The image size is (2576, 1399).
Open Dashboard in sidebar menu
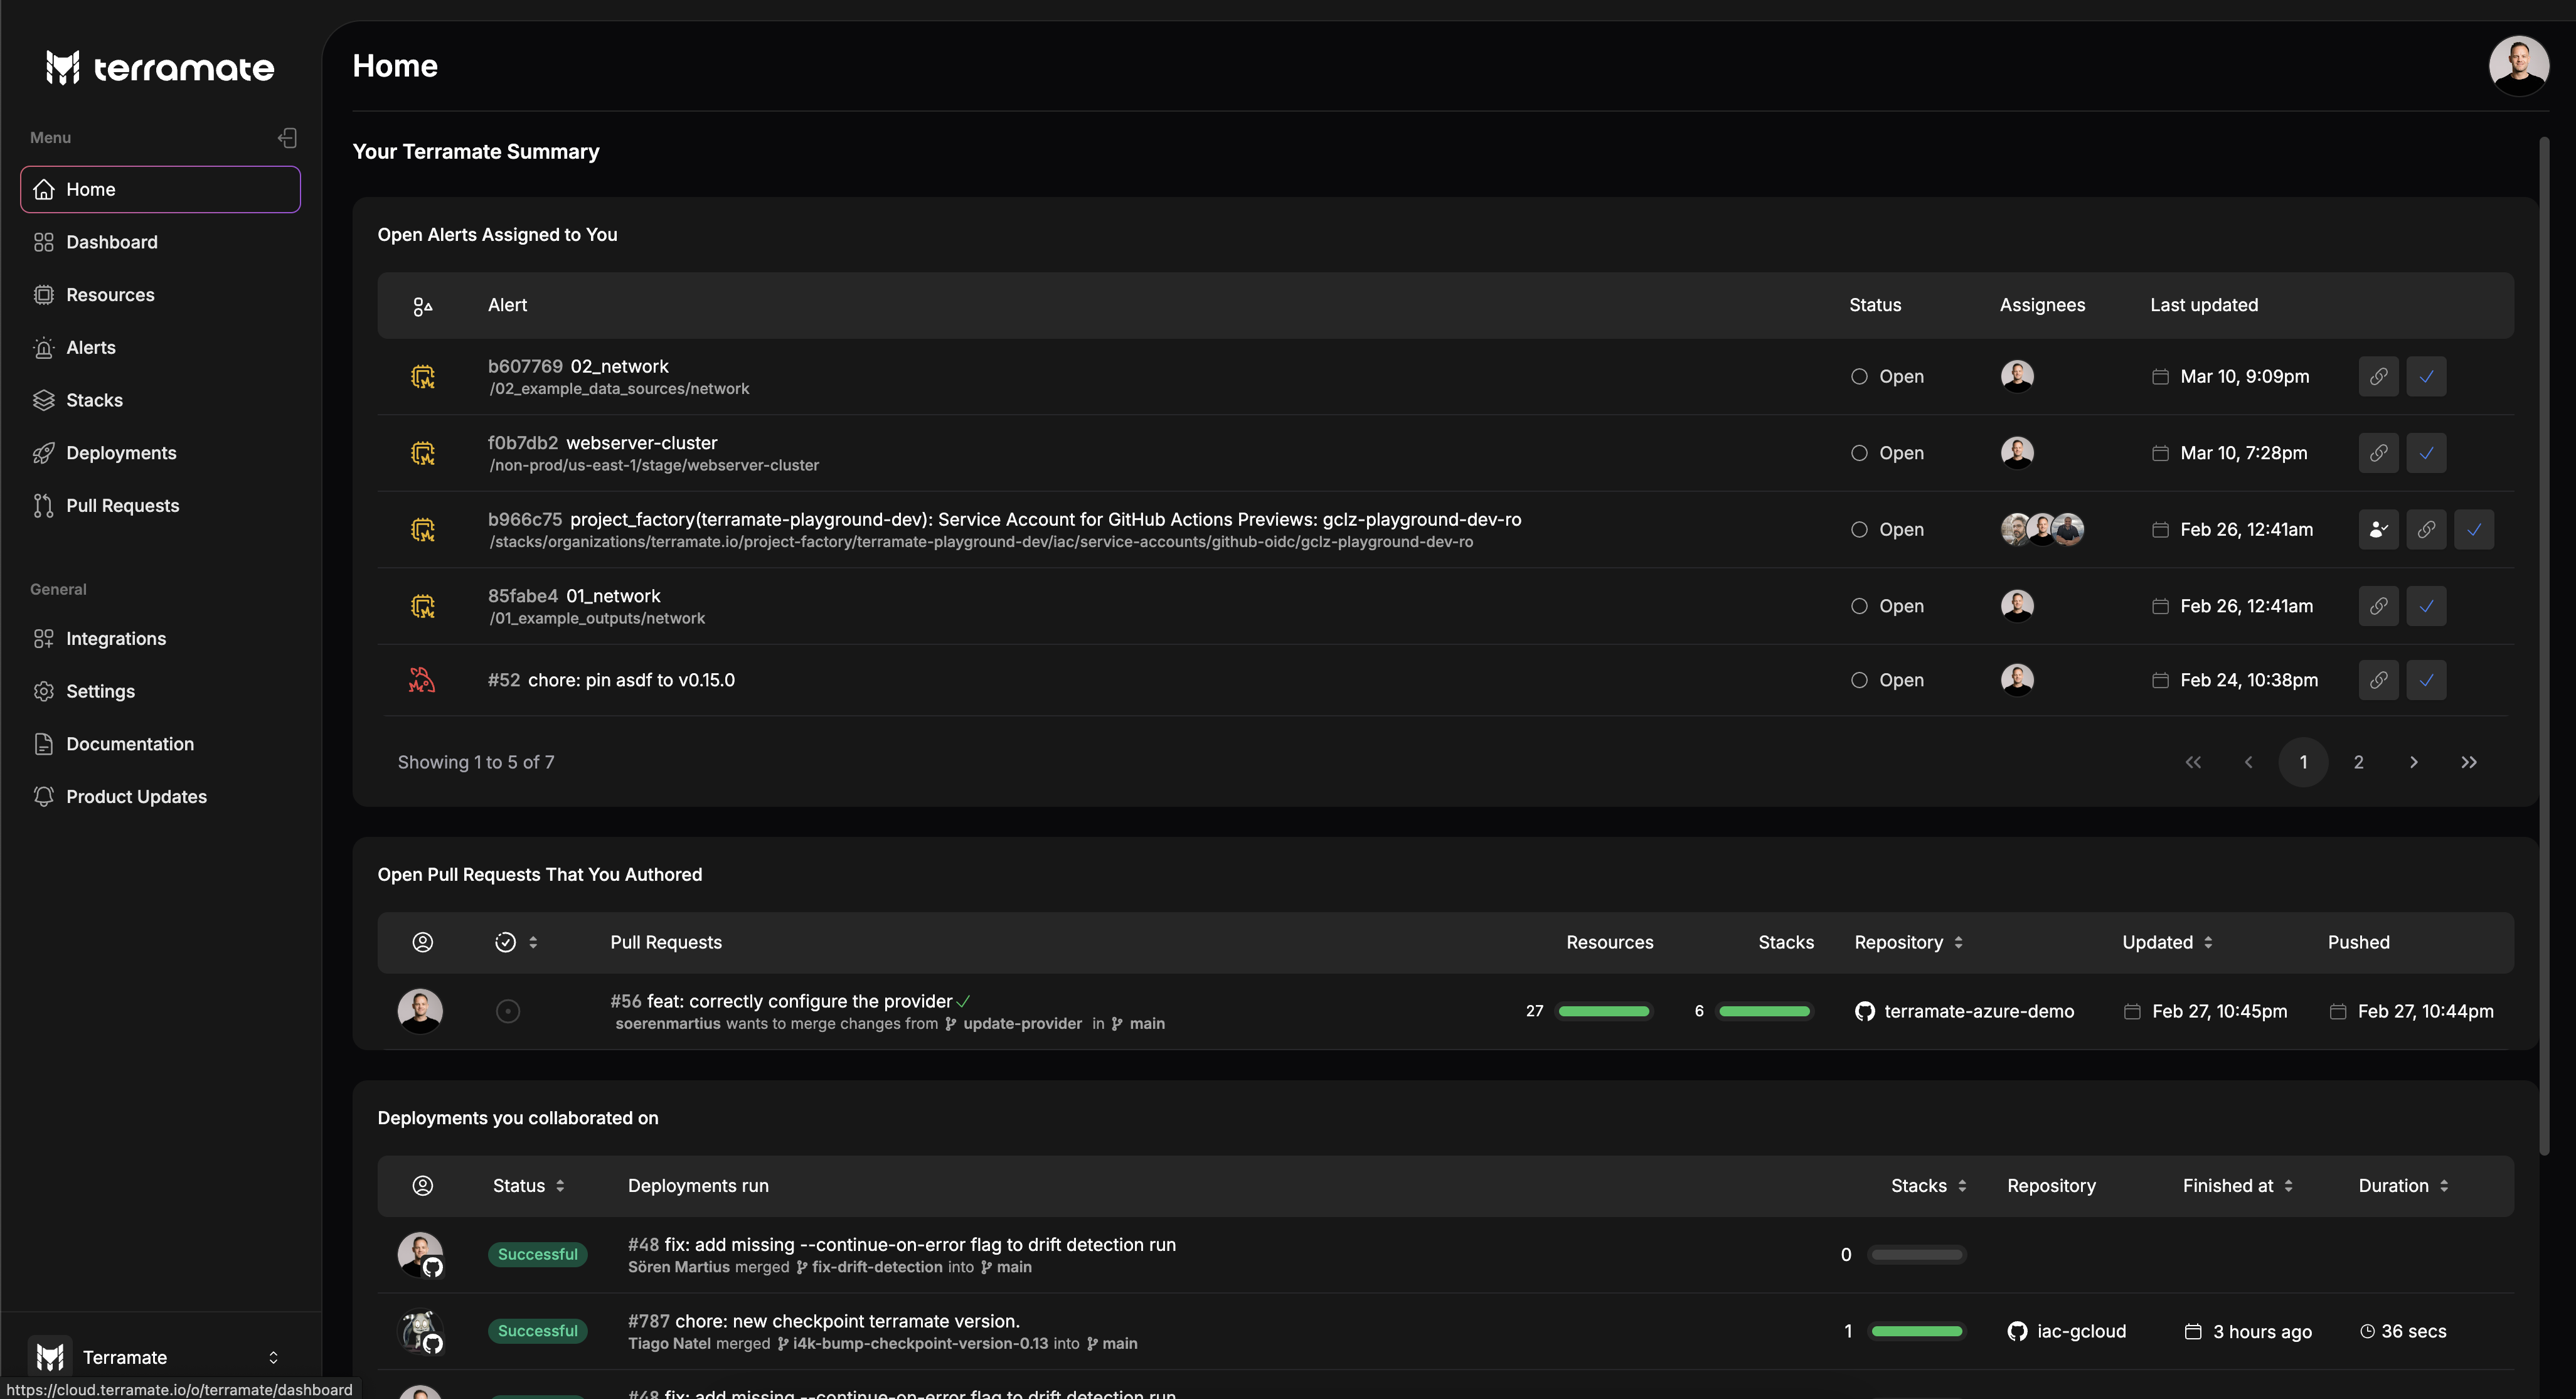[160, 242]
